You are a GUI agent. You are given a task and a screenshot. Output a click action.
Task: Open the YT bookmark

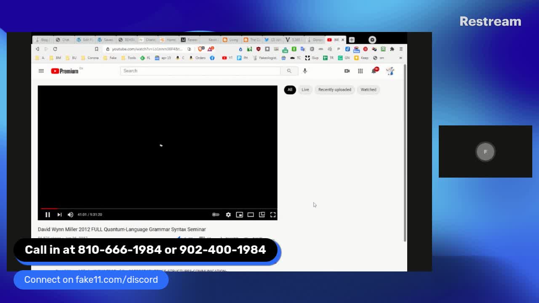(x=227, y=58)
